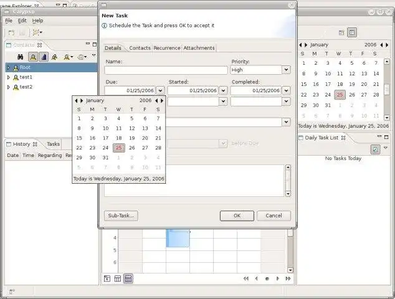Click the today dot in schedule navigation
The height and width of the screenshot is (299, 395).
(x=267, y=278)
